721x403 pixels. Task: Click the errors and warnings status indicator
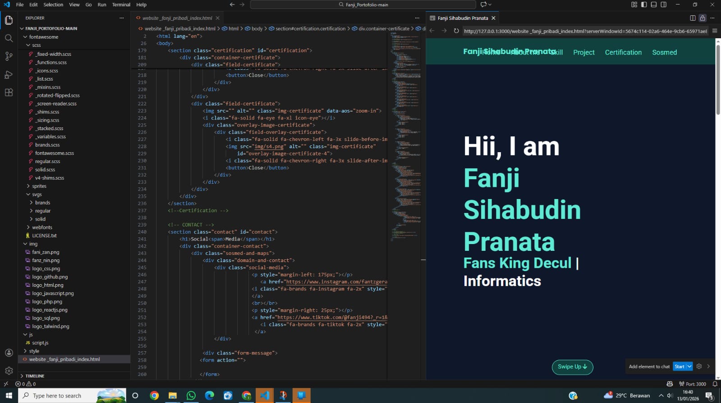[x=26, y=384]
